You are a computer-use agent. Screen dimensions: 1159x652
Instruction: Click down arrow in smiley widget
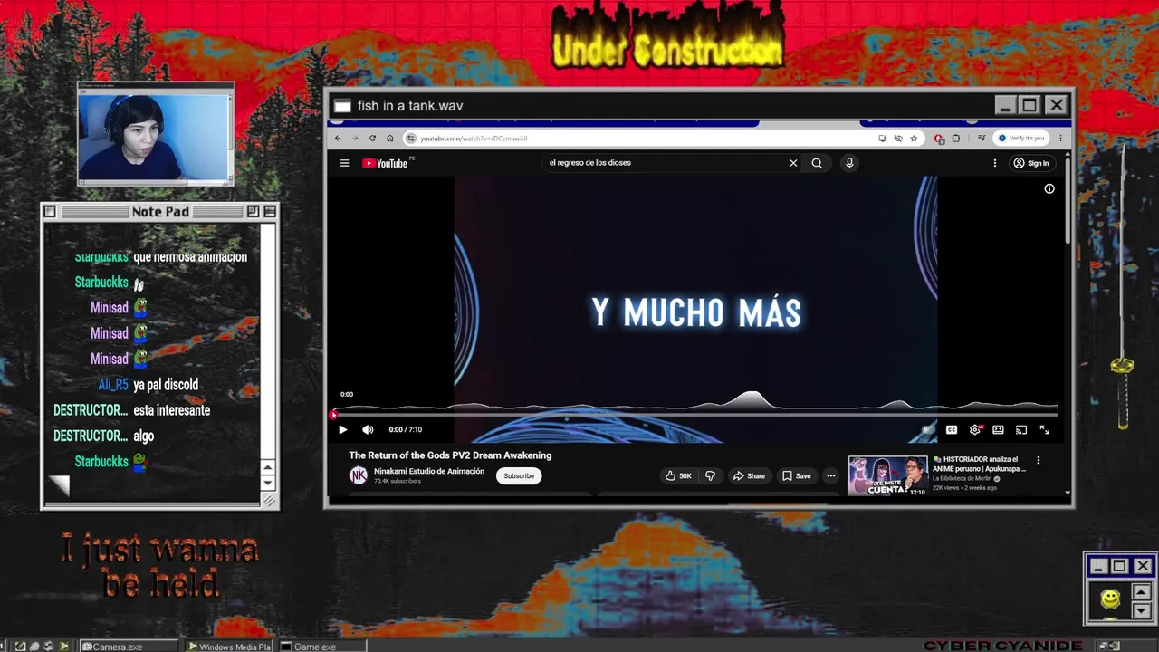1141,610
